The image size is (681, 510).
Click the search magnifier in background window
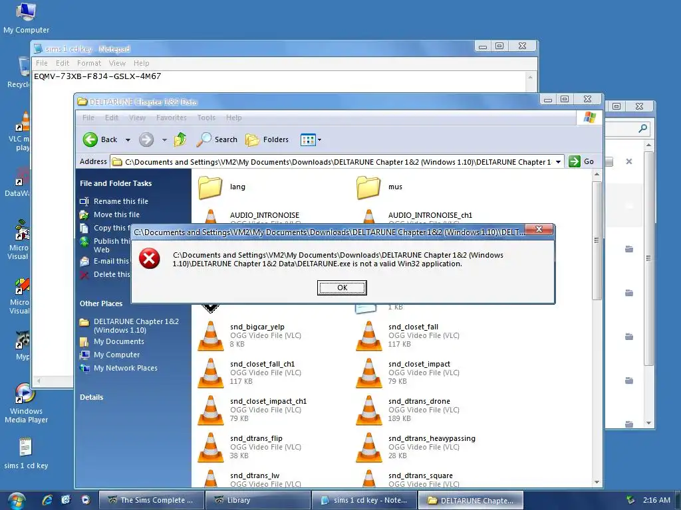pos(642,128)
